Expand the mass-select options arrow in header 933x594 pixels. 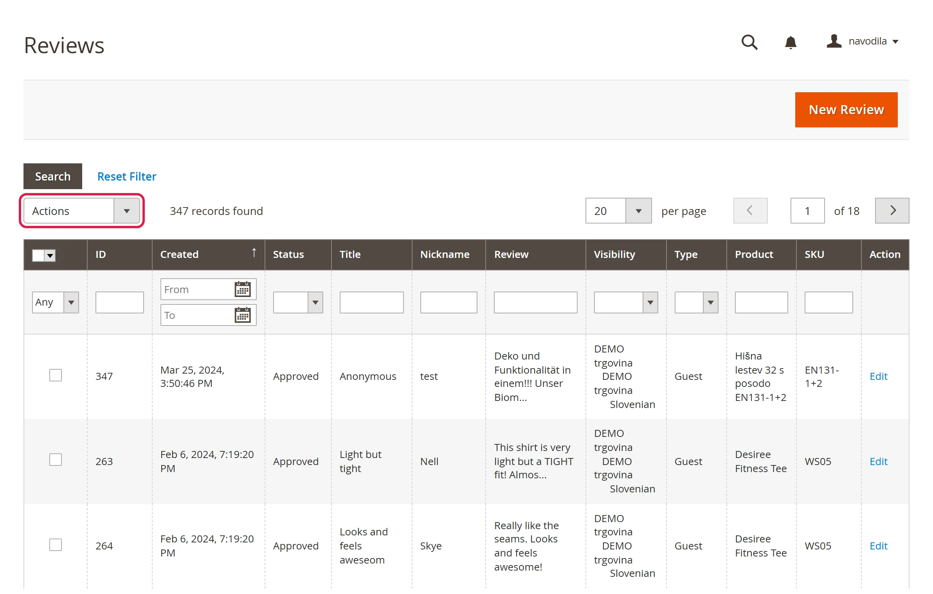coord(50,255)
